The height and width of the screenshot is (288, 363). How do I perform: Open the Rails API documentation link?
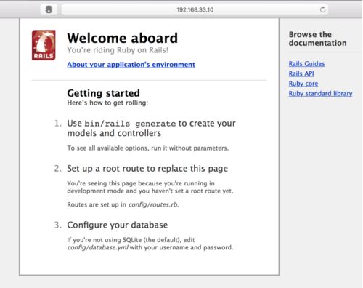coord(301,73)
